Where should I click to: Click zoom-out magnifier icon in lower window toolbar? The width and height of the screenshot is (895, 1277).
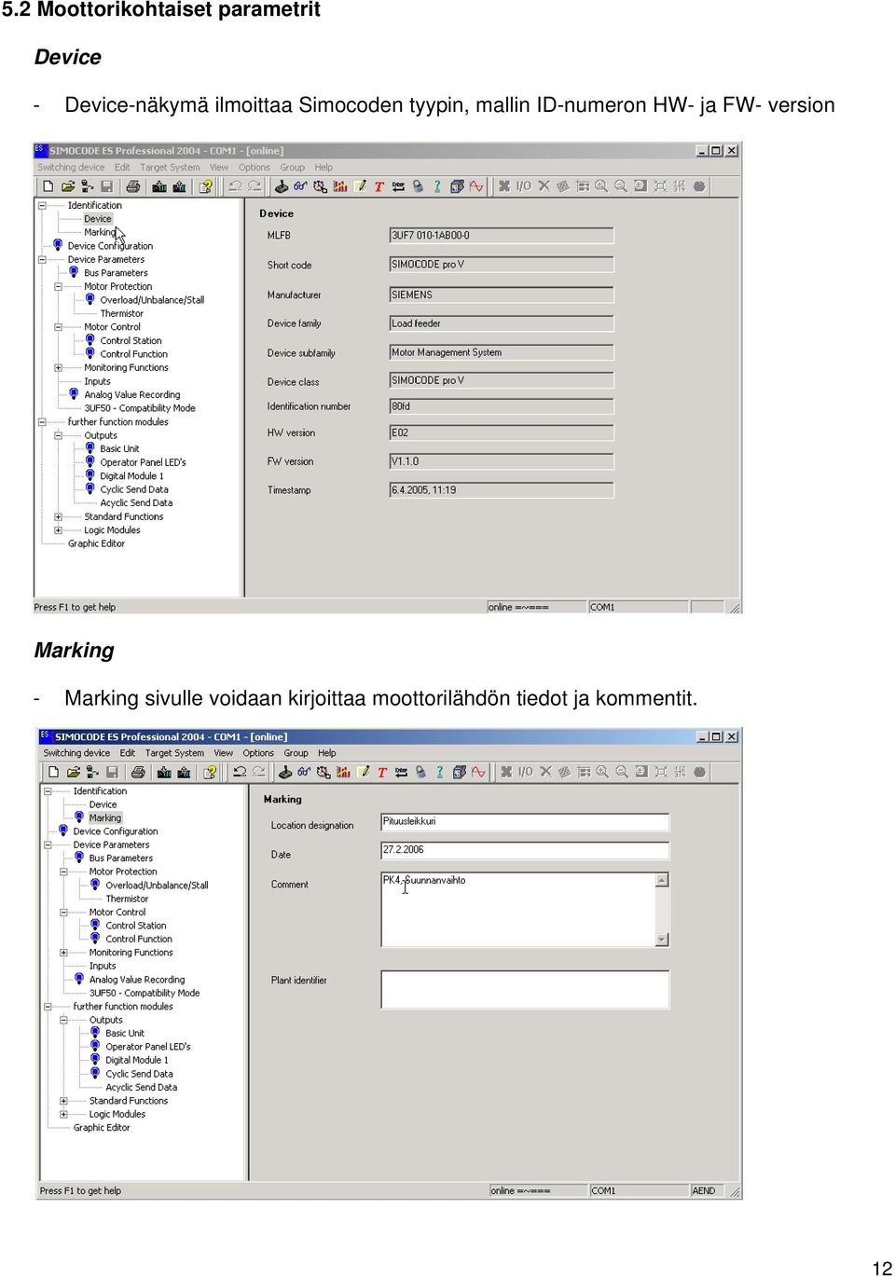(x=622, y=772)
